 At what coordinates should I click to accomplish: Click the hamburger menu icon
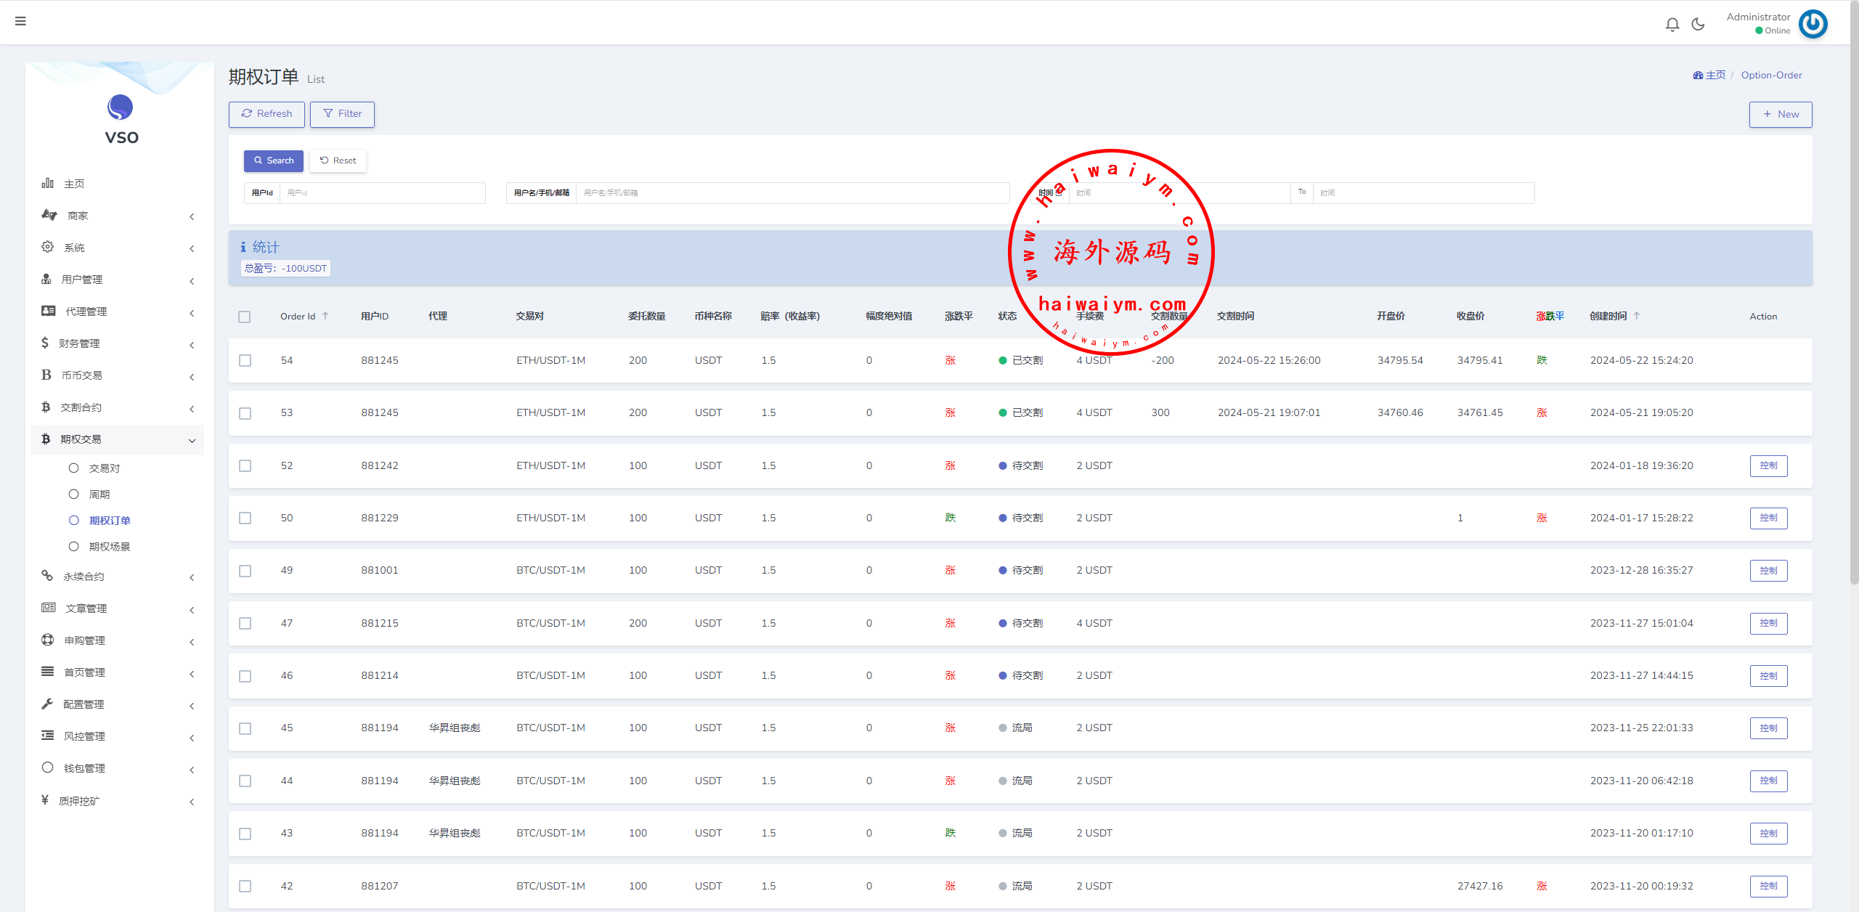pos(20,21)
